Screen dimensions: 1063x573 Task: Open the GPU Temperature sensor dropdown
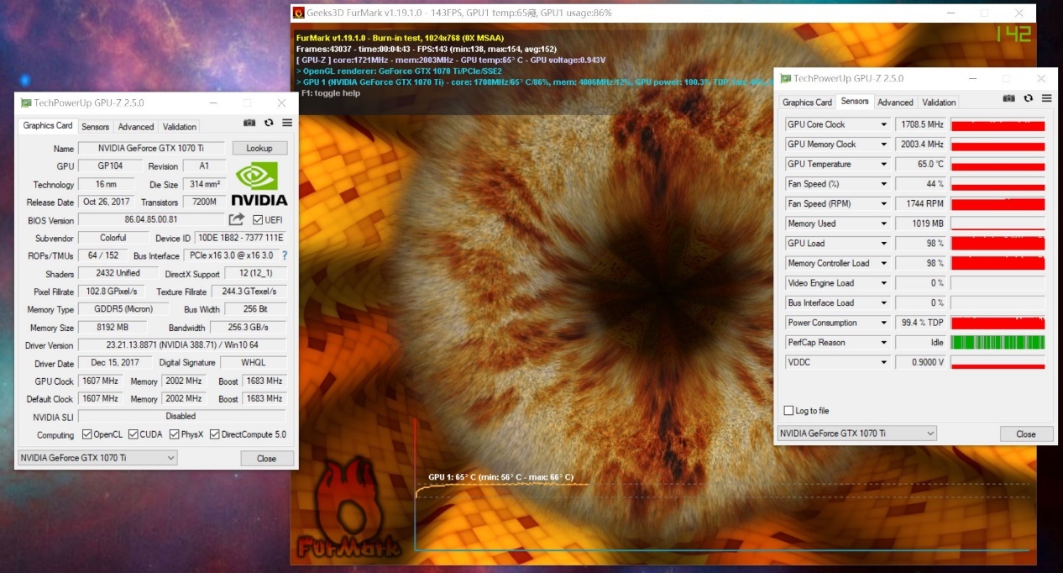click(x=883, y=164)
